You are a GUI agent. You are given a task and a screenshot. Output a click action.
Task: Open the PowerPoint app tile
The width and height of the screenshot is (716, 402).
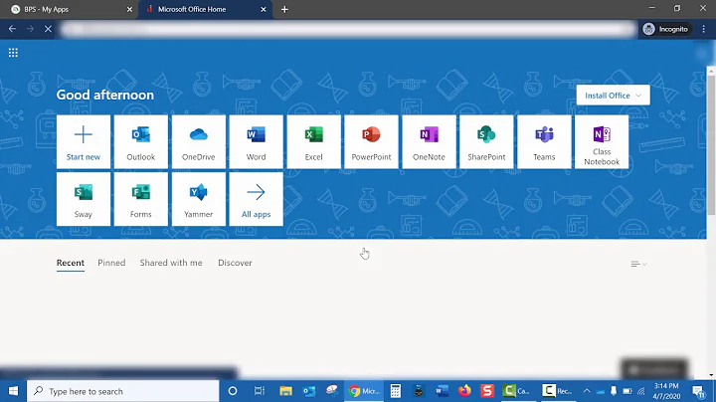tap(371, 141)
